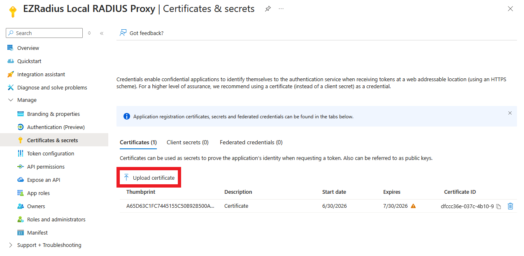The height and width of the screenshot is (256, 524).
Task: Close the Certificates & secrets blade
Action: click(510, 9)
